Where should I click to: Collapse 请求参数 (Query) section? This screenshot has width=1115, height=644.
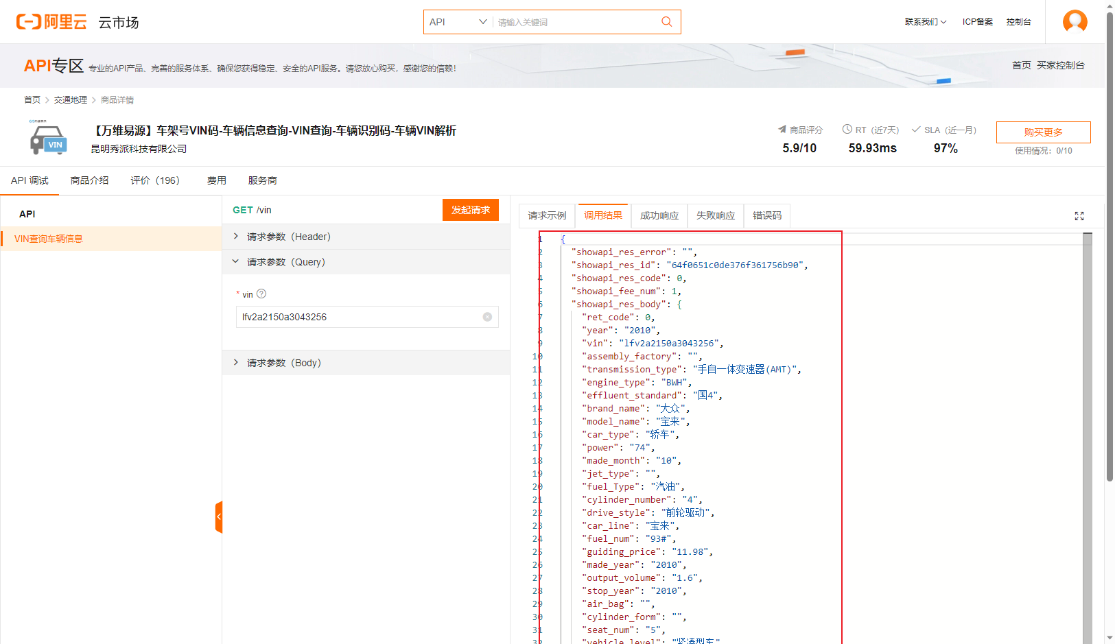pos(366,262)
